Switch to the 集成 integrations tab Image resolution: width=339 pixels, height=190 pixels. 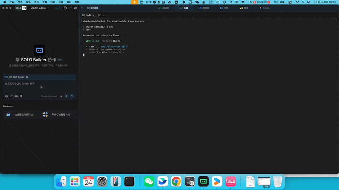244,8
